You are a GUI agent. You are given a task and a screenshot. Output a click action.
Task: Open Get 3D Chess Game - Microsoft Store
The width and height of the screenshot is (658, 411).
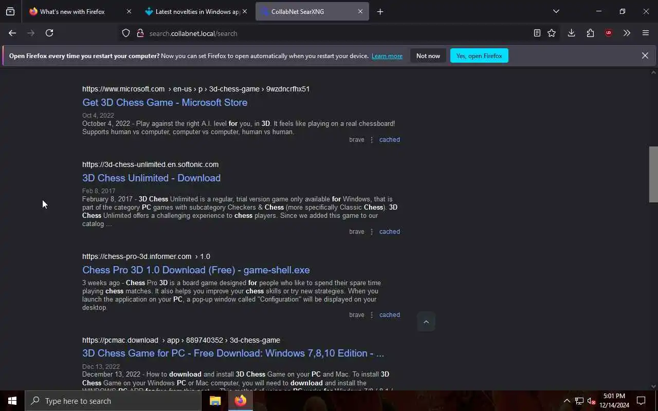coord(164,102)
